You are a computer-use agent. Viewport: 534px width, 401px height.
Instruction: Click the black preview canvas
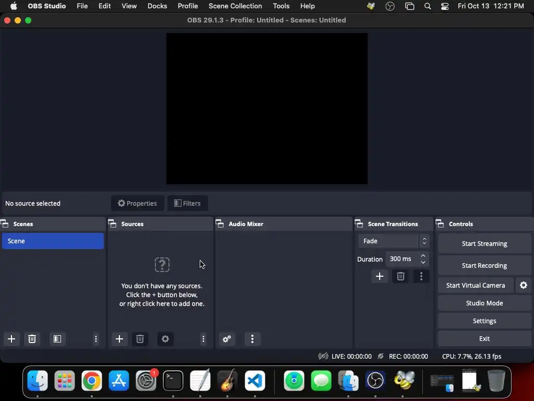pyautogui.click(x=266, y=109)
